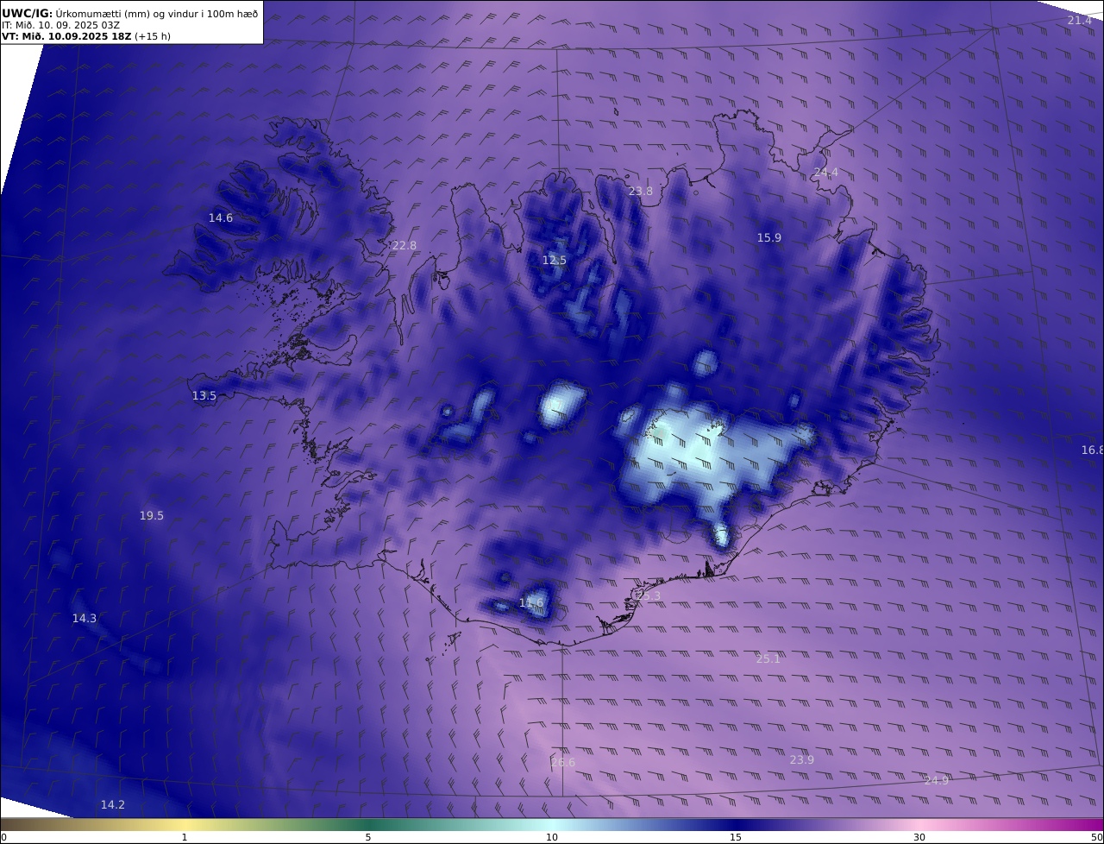Click the UWC/IG Úrkomumætti title line
1104x844 pixels.
(129, 13)
